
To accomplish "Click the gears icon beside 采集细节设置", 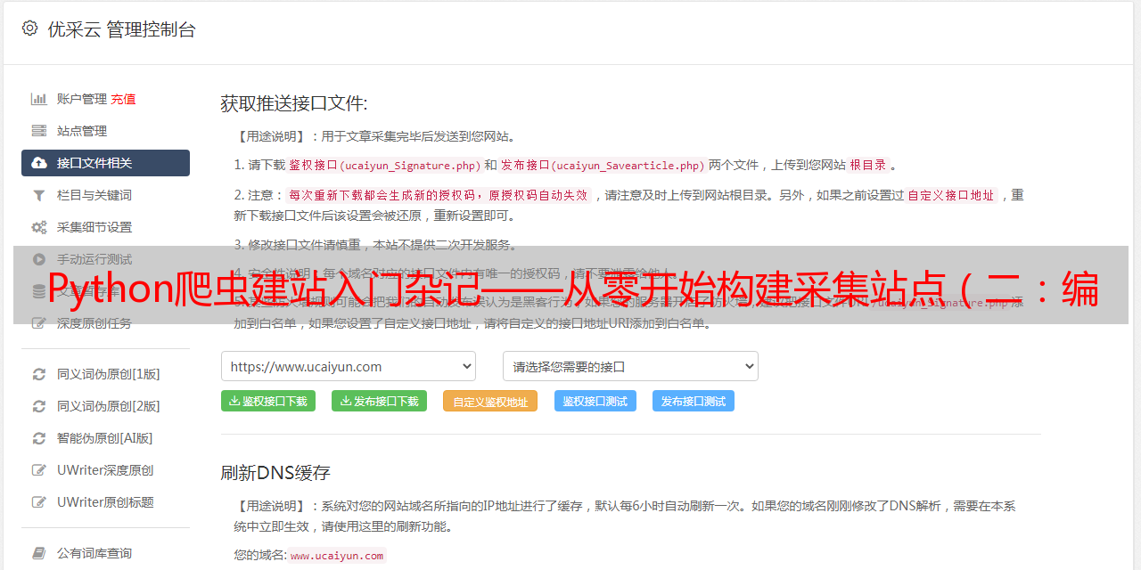I will coord(39,227).
